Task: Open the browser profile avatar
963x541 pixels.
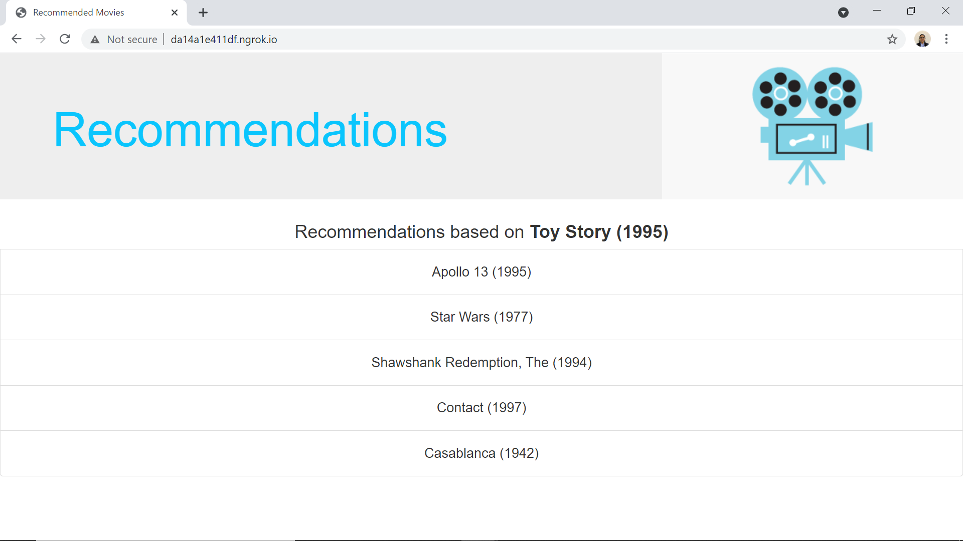Action: pos(922,39)
